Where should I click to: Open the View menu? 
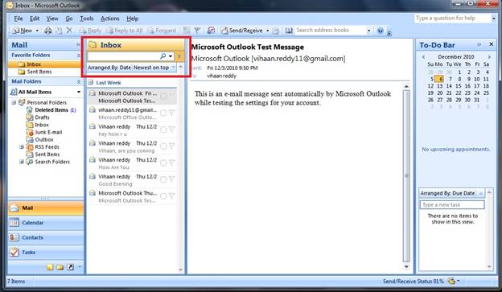(52, 19)
